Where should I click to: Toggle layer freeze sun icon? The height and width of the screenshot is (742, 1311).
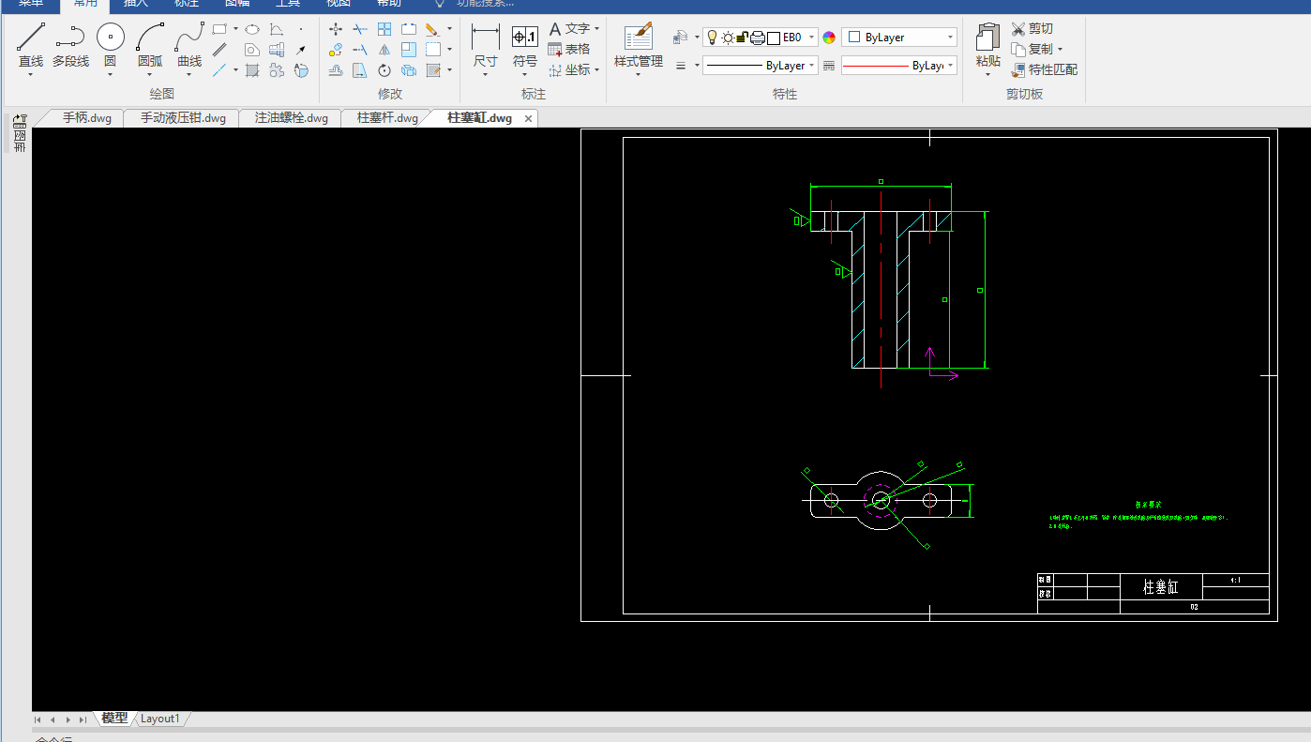click(x=727, y=38)
